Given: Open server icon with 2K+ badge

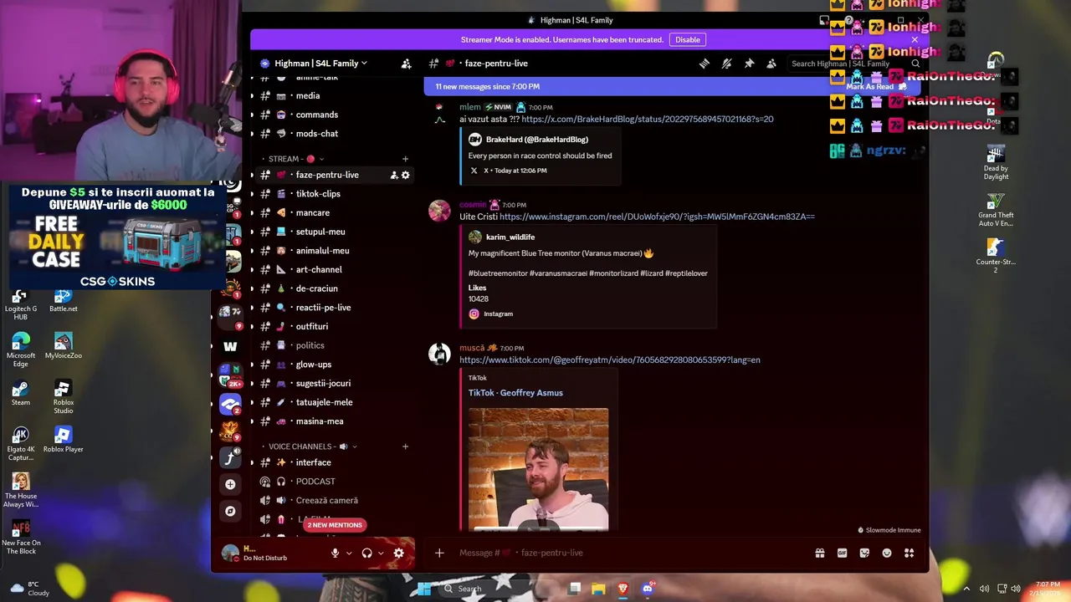Looking at the screenshot, I should point(230,374).
